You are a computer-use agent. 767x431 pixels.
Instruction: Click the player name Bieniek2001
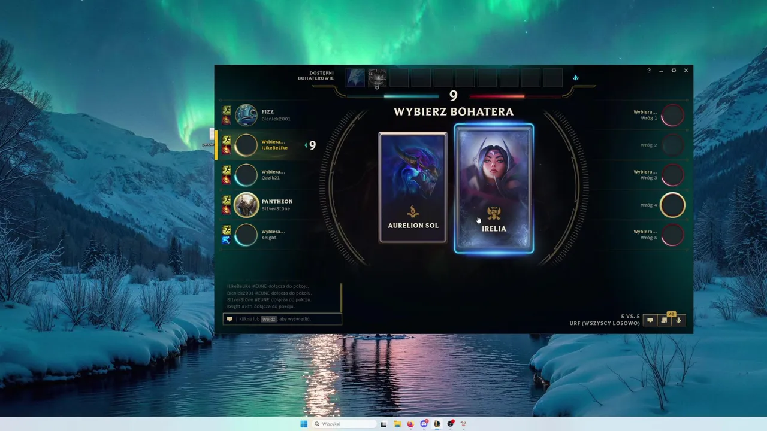point(276,119)
